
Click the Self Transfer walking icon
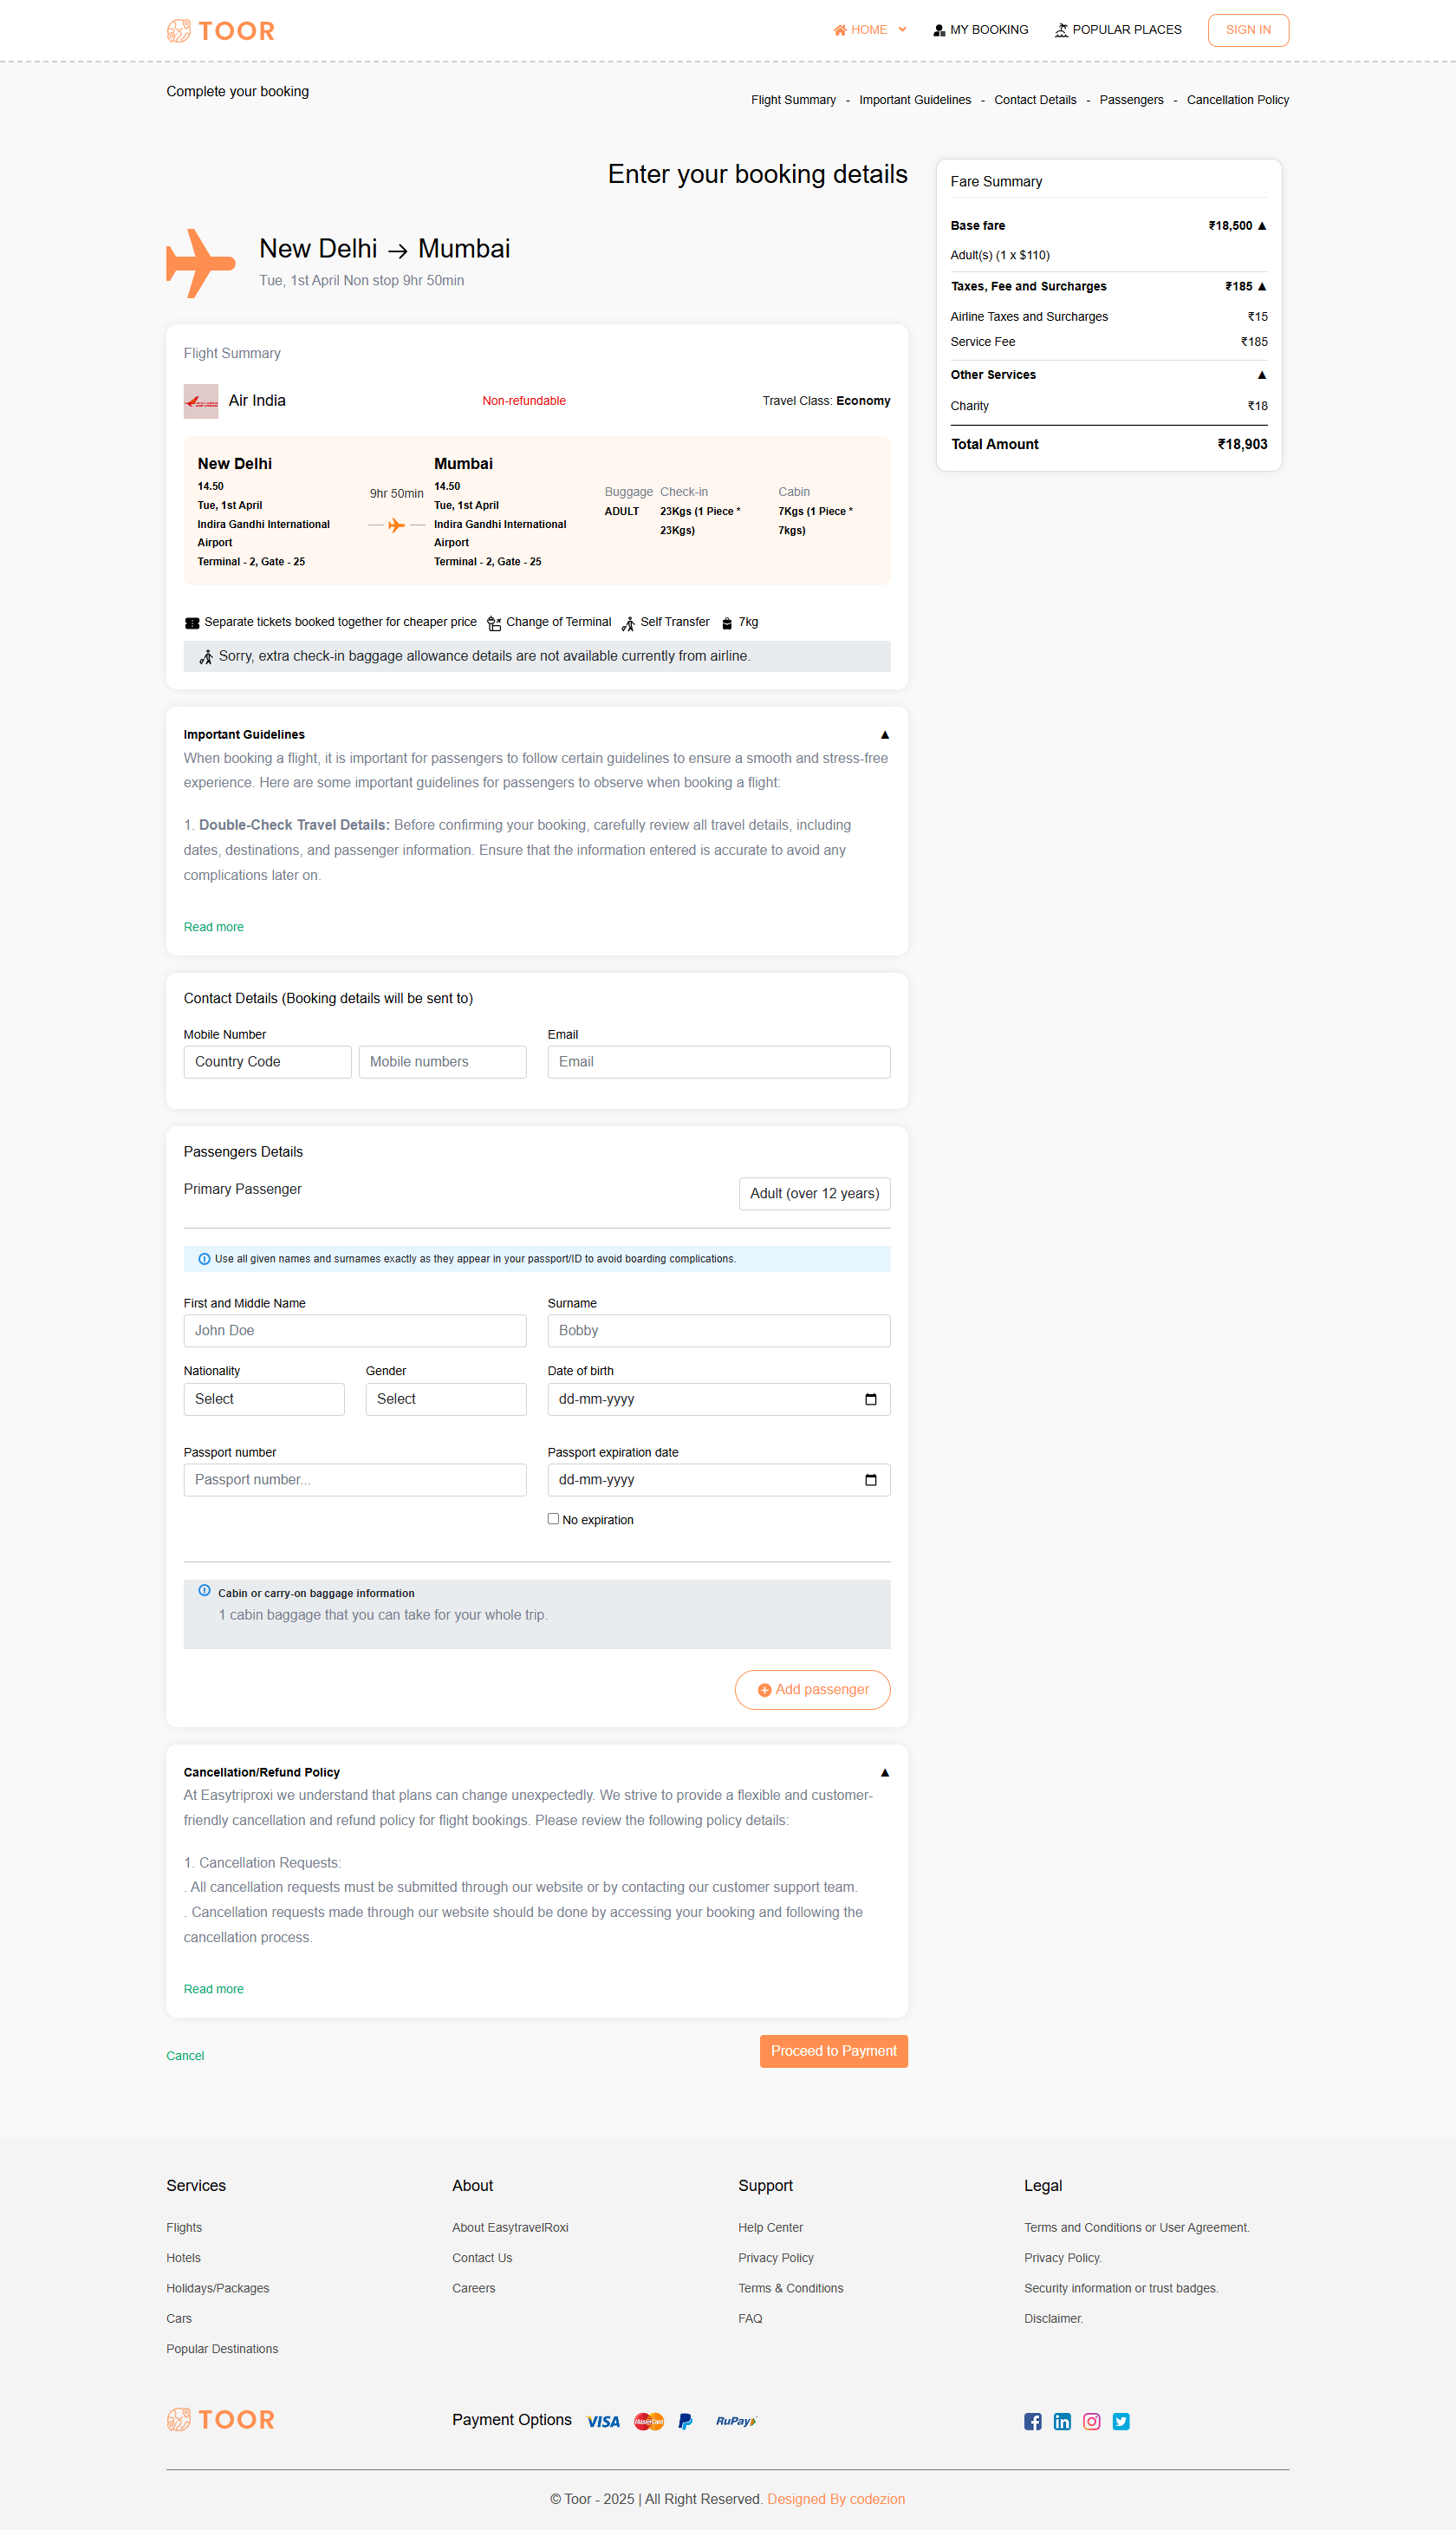(x=628, y=623)
